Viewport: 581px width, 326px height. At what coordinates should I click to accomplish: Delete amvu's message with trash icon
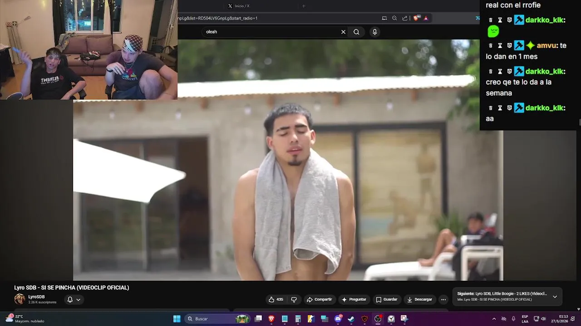491,46
